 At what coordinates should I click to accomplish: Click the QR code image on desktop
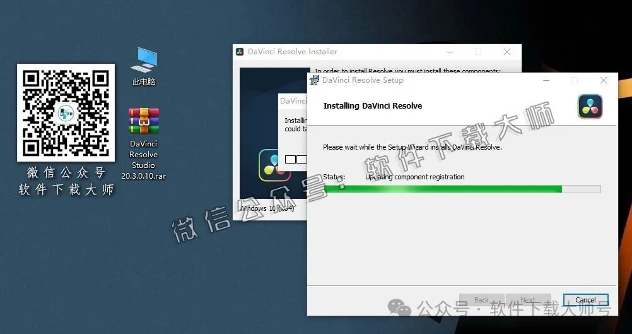coord(66,112)
